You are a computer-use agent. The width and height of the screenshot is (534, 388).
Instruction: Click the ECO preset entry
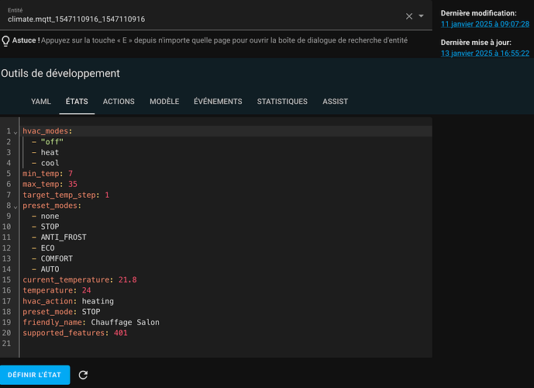coord(48,248)
